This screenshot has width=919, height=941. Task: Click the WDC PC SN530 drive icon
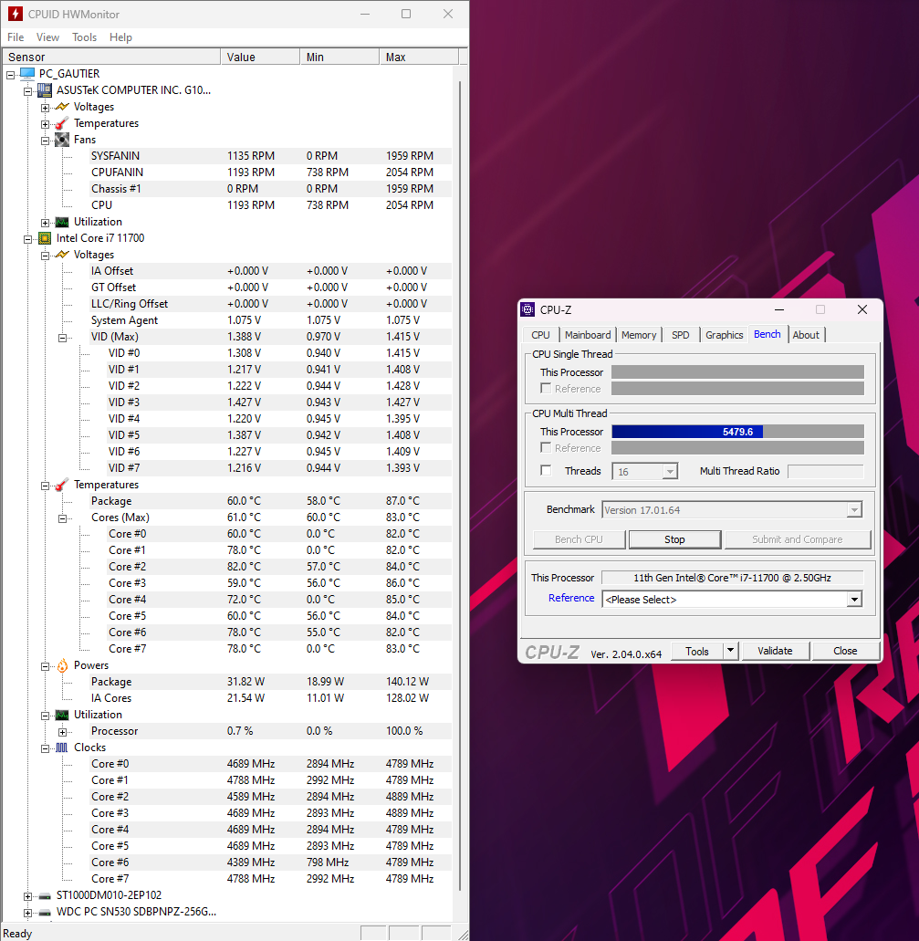click(x=45, y=912)
